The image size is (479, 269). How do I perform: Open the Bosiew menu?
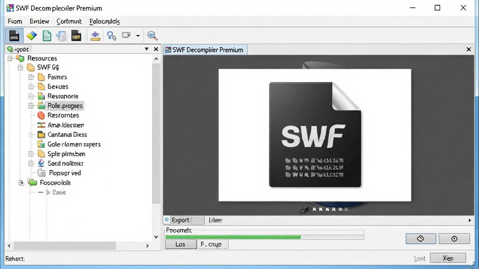[39, 21]
